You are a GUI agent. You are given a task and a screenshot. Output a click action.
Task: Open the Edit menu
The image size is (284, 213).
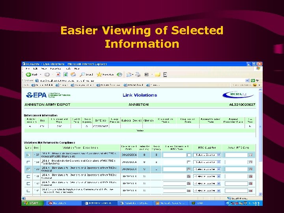[x=35, y=69]
